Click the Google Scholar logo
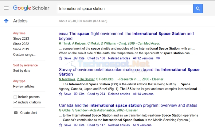The height and width of the screenshot is (132, 215). (31, 8)
